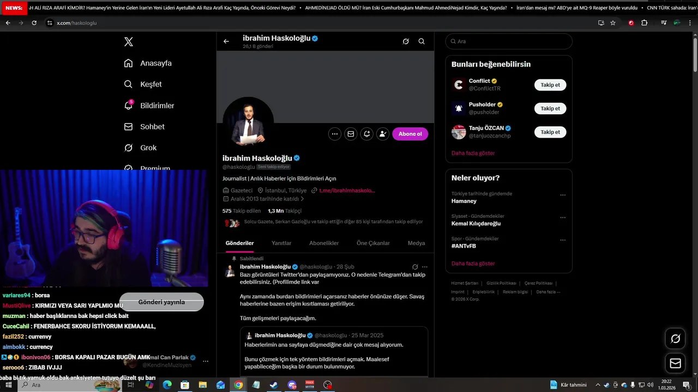
Task: Expand the Daha fazla footer menu
Action: point(548,292)
